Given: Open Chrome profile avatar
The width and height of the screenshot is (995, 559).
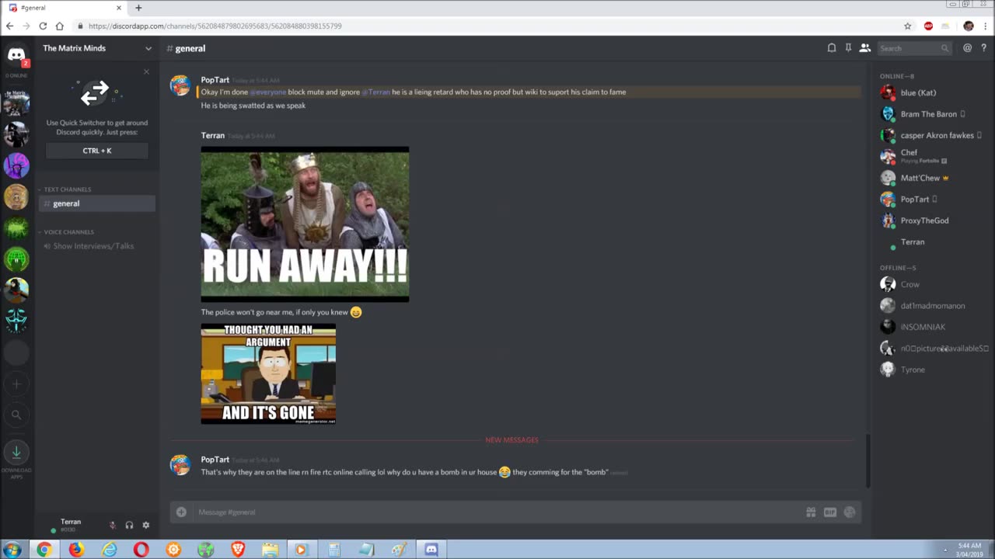Looking at the screenshot, I should [x=968, y=26].
